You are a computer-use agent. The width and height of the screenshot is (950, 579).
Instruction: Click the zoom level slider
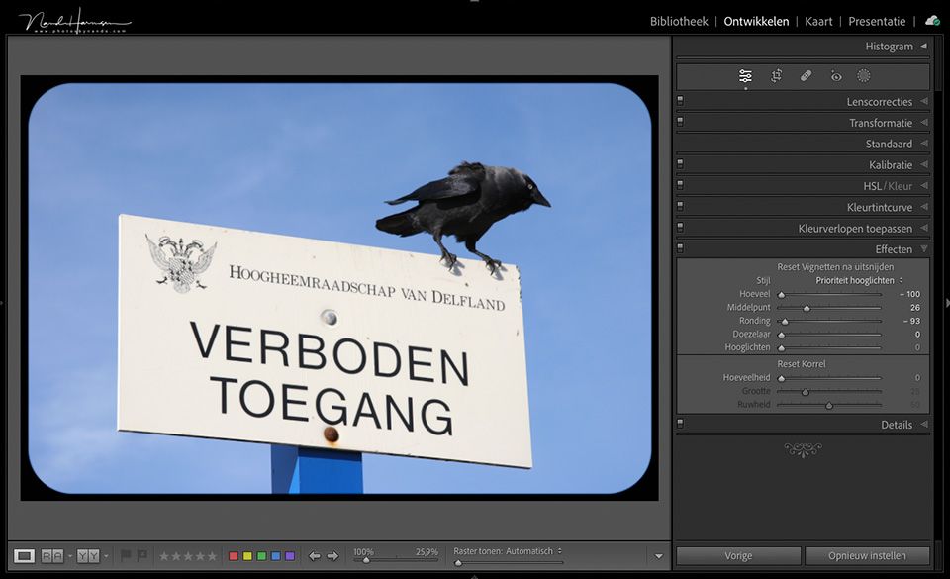[396, 559]
